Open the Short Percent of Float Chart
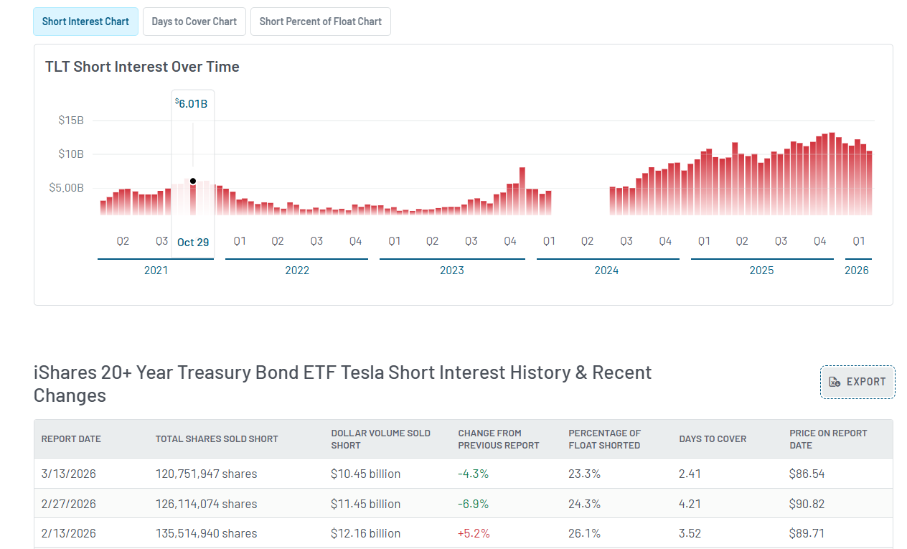 320,22
